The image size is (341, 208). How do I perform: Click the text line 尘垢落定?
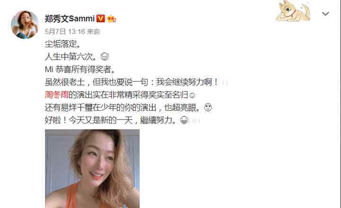click(x=63, y=44)
